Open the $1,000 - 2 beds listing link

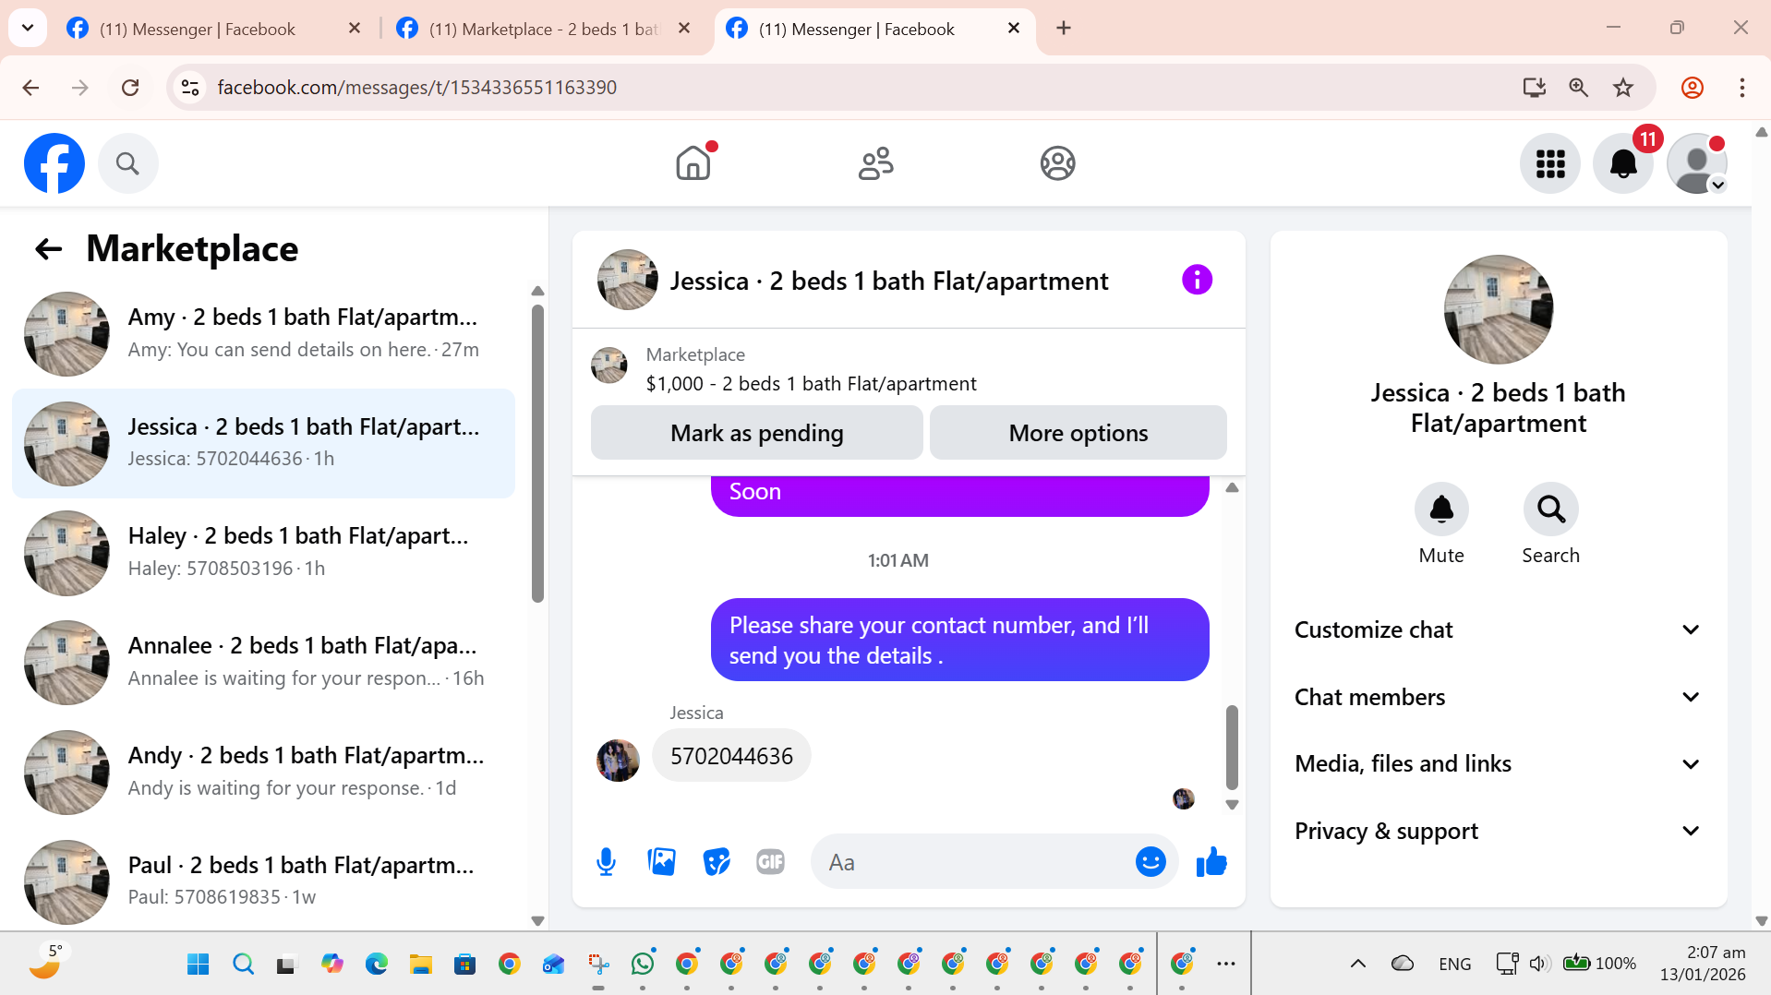pos(811,384)
